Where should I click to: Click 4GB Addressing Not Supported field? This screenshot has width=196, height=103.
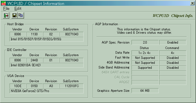pyautogui.click(x=145, y=63)
